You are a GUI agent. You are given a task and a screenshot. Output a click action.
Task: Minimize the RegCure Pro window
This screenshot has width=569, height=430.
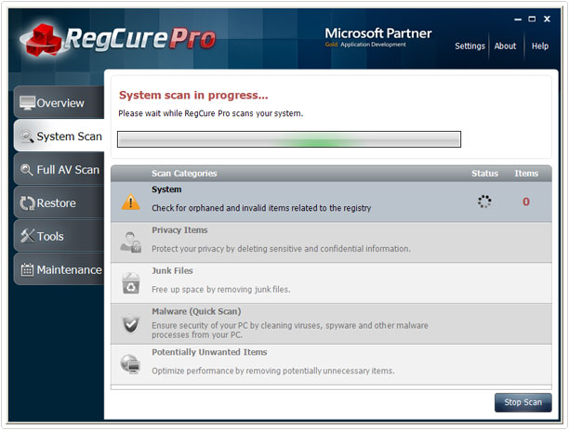518,20
